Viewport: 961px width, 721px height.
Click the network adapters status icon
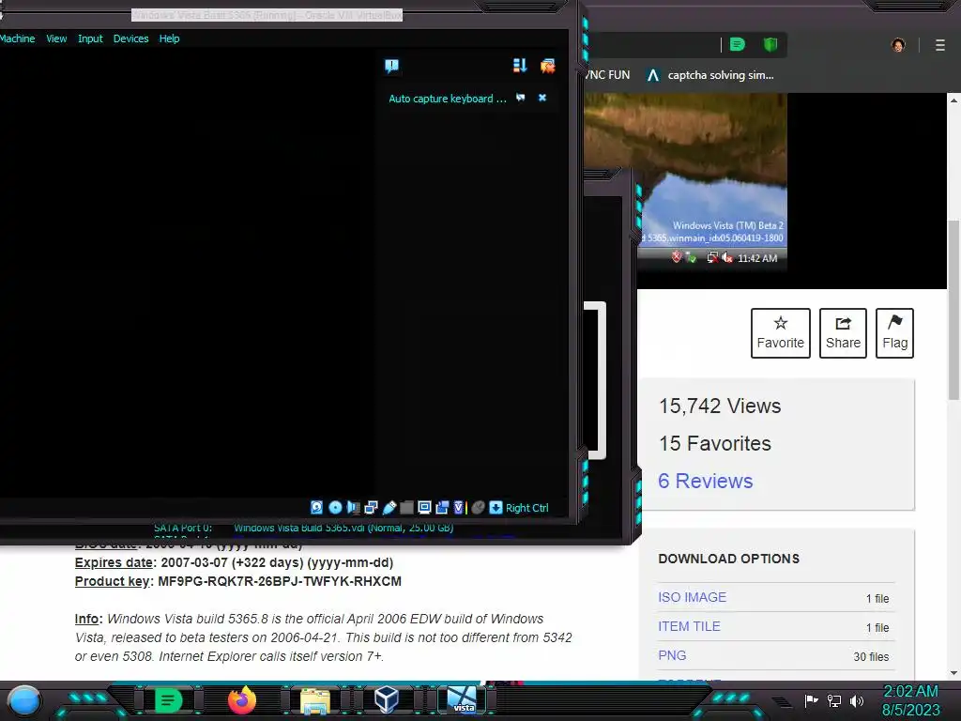(x=371, y=507)
